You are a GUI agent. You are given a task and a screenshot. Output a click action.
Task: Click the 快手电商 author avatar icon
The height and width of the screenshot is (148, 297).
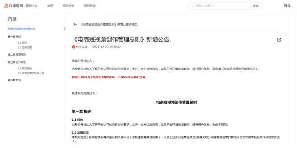[x=74, y=47]
